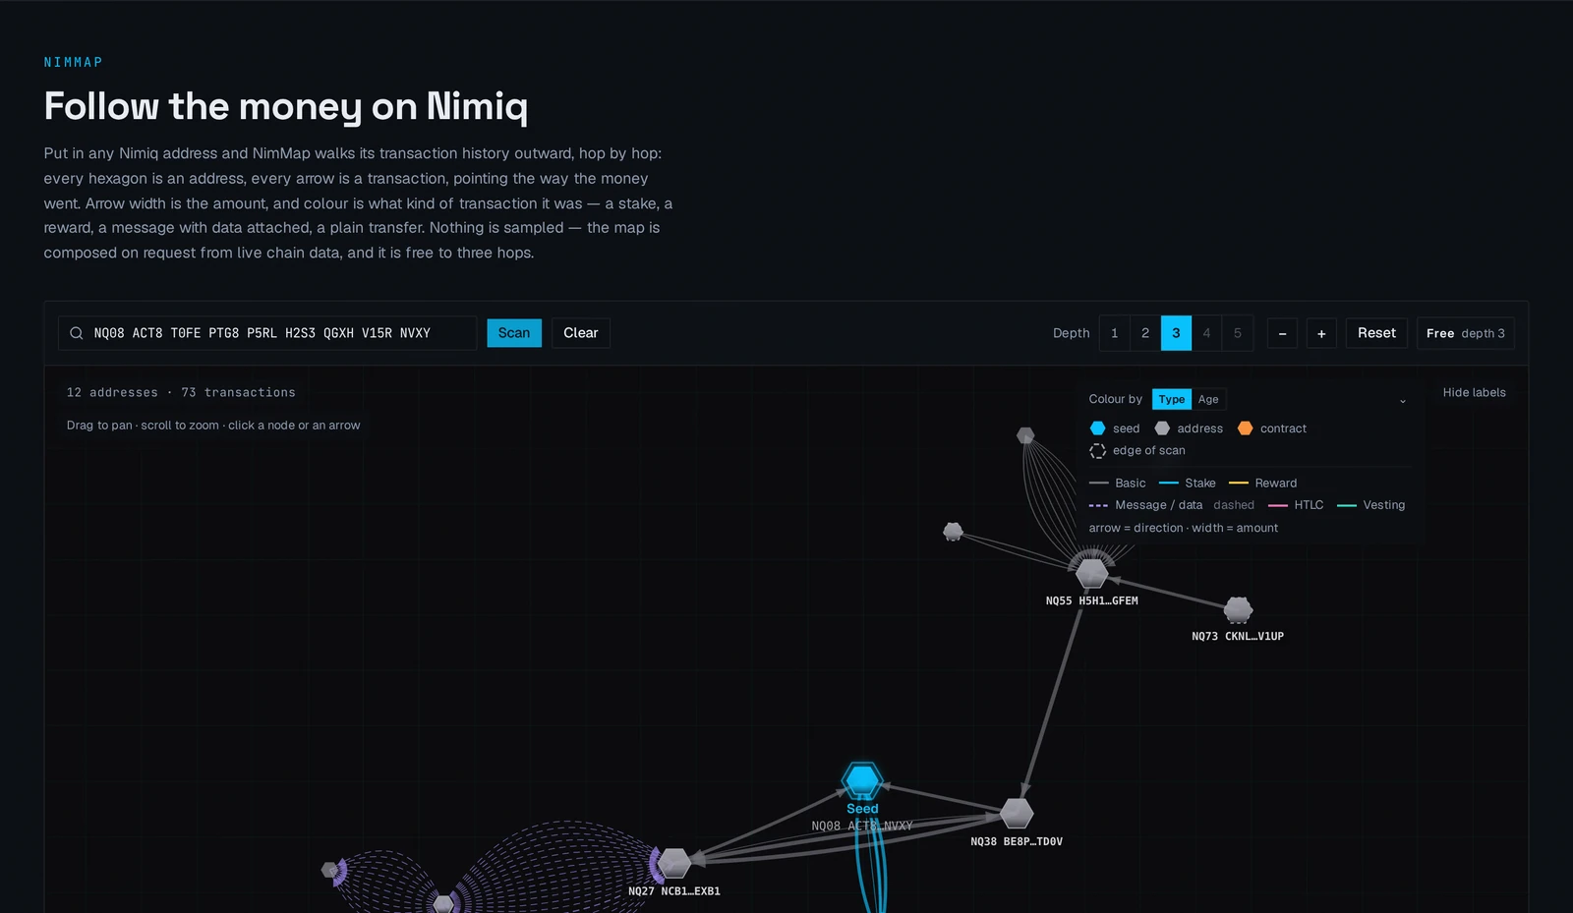Click the HTLC legend label
Screen dimensions: 1573x913
[x=1309, y=505]
